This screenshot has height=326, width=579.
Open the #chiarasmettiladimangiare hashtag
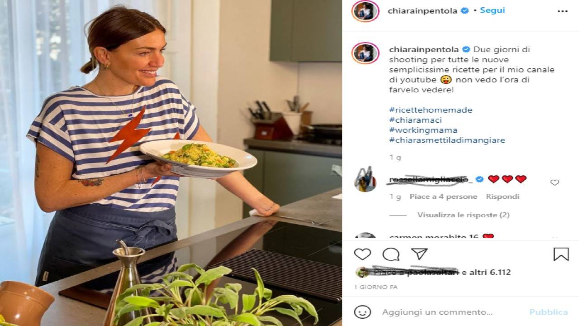point(447,140)
